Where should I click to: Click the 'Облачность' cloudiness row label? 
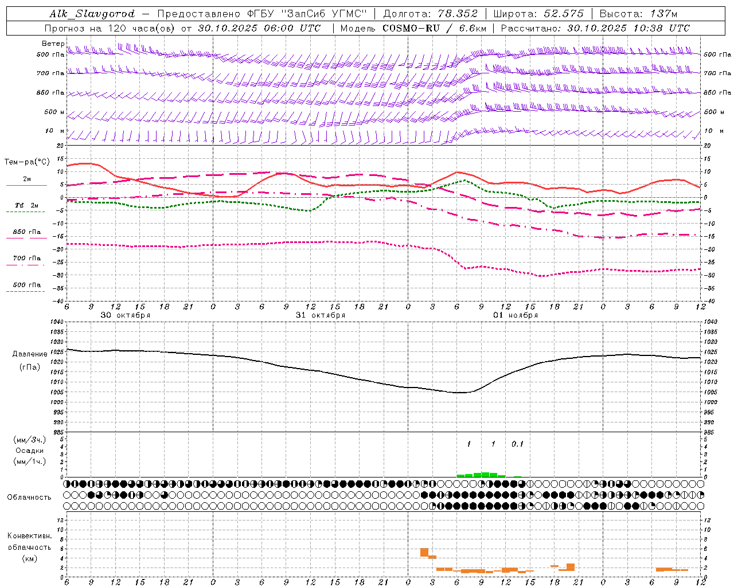click(x=29, y=497)
